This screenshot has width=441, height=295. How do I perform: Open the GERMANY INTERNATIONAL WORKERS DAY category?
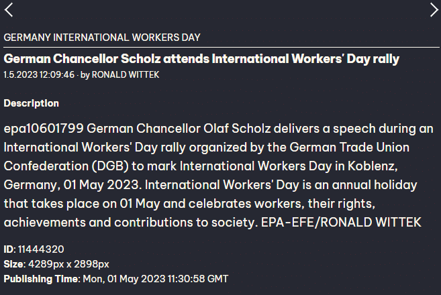(102, 38)
